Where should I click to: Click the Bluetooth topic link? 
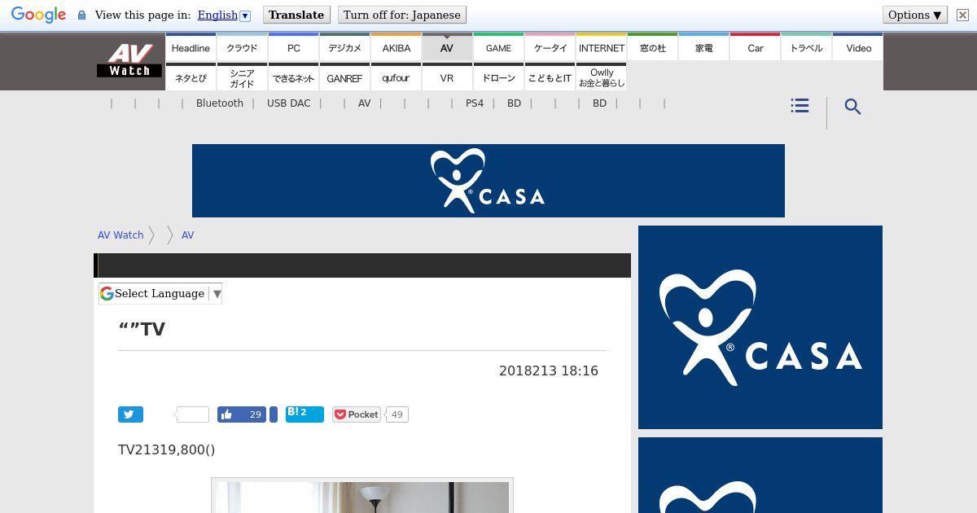[x=220, y=103]
